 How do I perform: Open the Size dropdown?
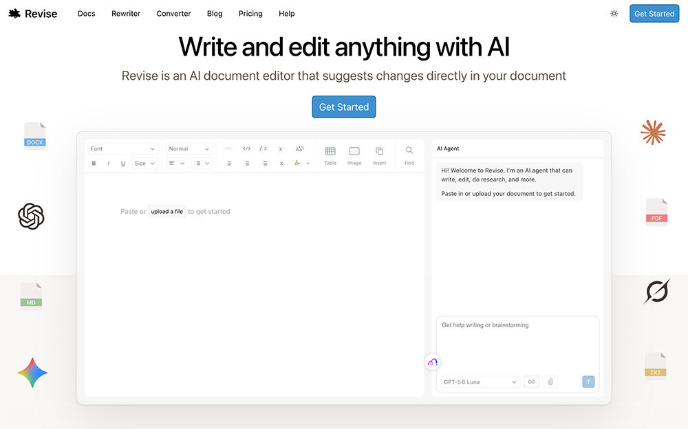(x=144, y=163)
